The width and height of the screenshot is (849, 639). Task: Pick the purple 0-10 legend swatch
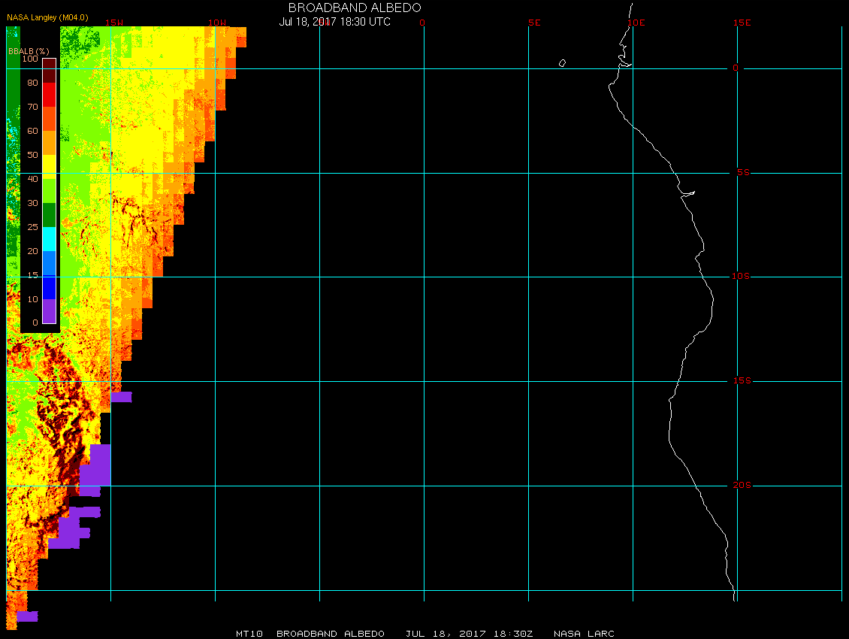(x=50, y=311)
